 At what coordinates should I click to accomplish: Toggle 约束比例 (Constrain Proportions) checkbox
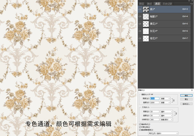tap(140, 127)
